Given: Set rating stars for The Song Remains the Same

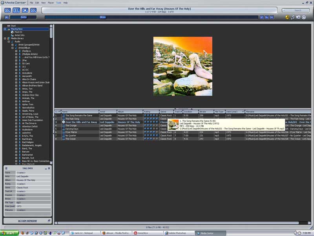Looking at the screenshot, I should 151,115.
